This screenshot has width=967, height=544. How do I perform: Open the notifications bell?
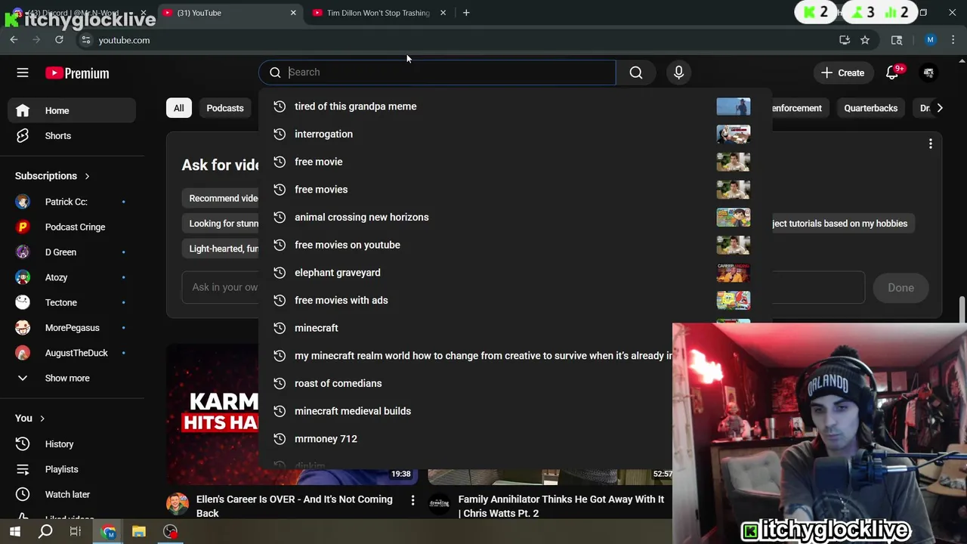(892, 73)
